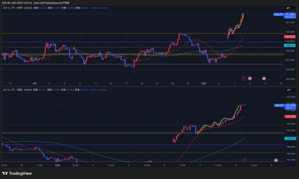Click the lightning event icon on the 4-hour chart

[x=244, y=78]
